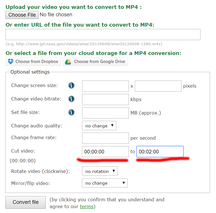This screenshot has width=216, height=213.
Task: Open Choose from Dropbox
Action: click(x=33, y=62)
